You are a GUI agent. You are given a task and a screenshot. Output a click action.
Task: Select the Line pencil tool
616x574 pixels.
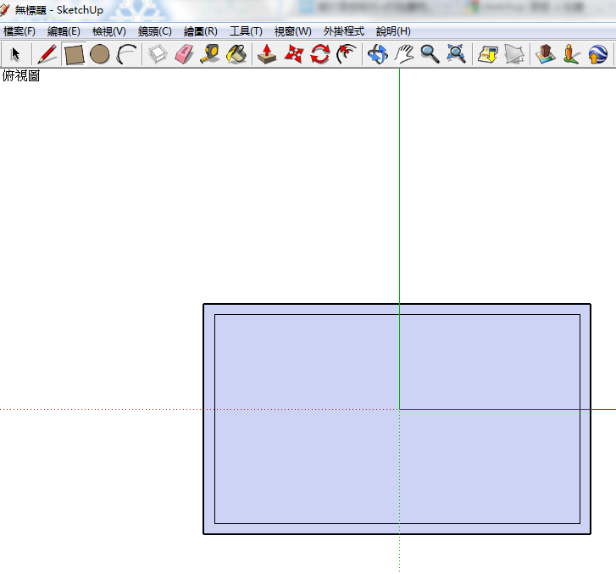click(x=47, y=54)
